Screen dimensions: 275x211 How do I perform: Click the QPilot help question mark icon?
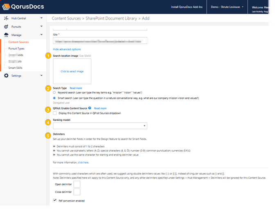(x=90, y=108)
